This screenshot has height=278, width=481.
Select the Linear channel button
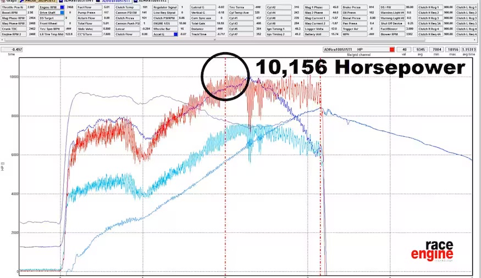click(x=128, y=29)
